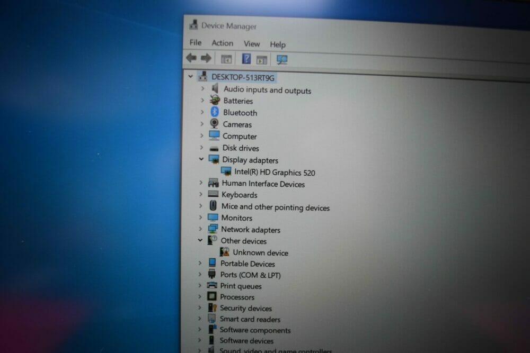
Task: Select the Unknown device entry
Action: 260,253
